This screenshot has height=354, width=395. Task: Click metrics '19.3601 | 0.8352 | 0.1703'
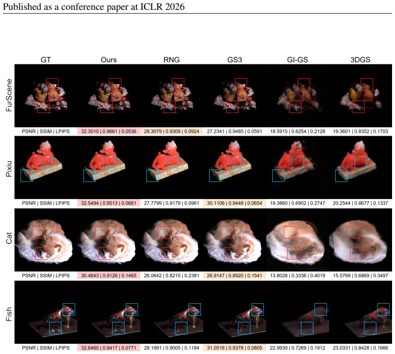(x=361, y=131)
